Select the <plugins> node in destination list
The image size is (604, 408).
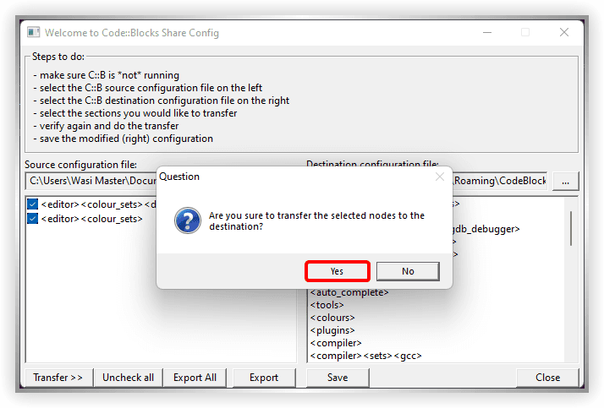(x=332, y=330)
